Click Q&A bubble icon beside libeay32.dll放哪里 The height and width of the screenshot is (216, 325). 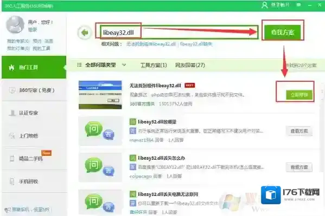pos(100,131)
